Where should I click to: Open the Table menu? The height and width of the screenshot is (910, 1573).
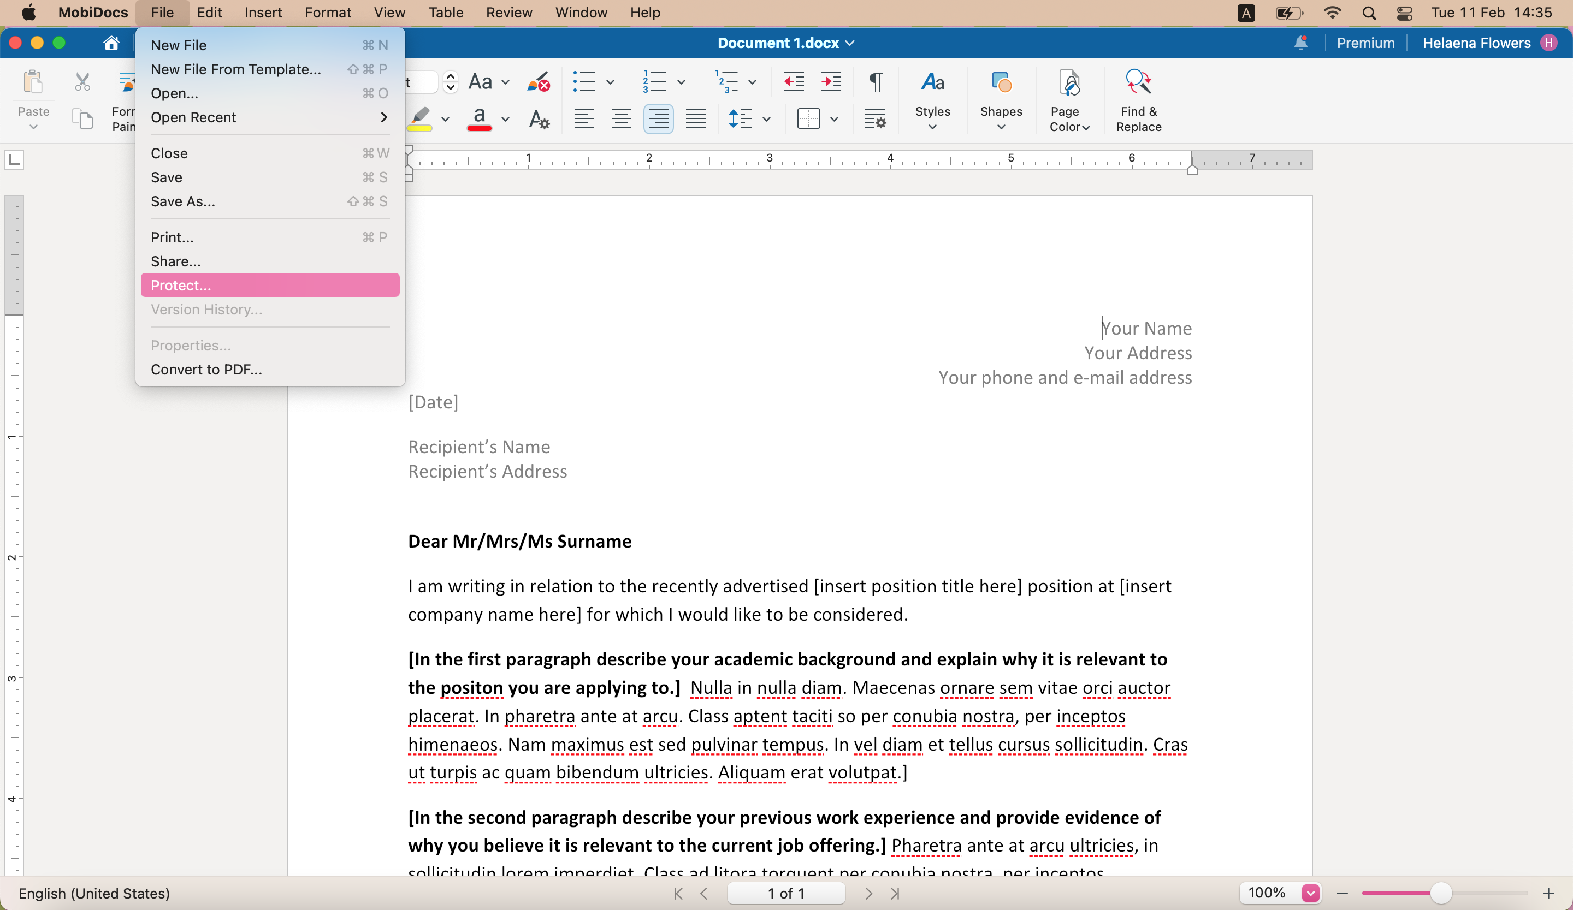click(446, 13)
